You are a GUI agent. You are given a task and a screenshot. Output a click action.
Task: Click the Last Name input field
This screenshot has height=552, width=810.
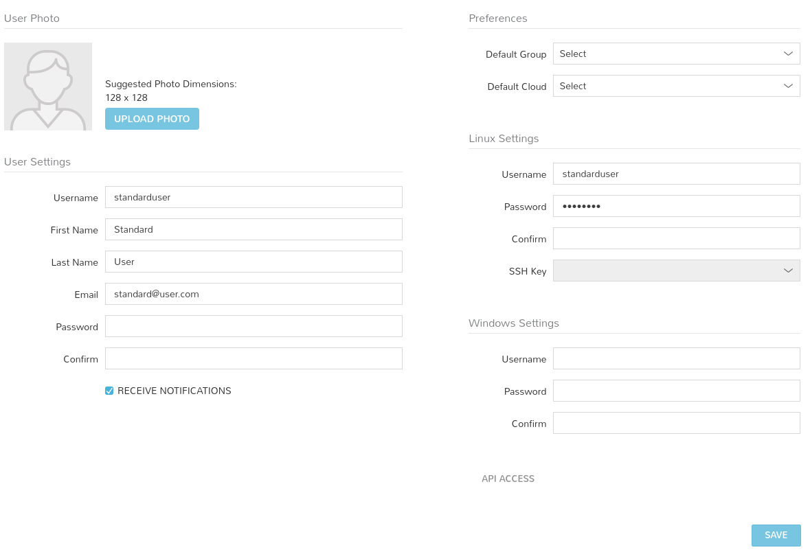coord(254,262)
